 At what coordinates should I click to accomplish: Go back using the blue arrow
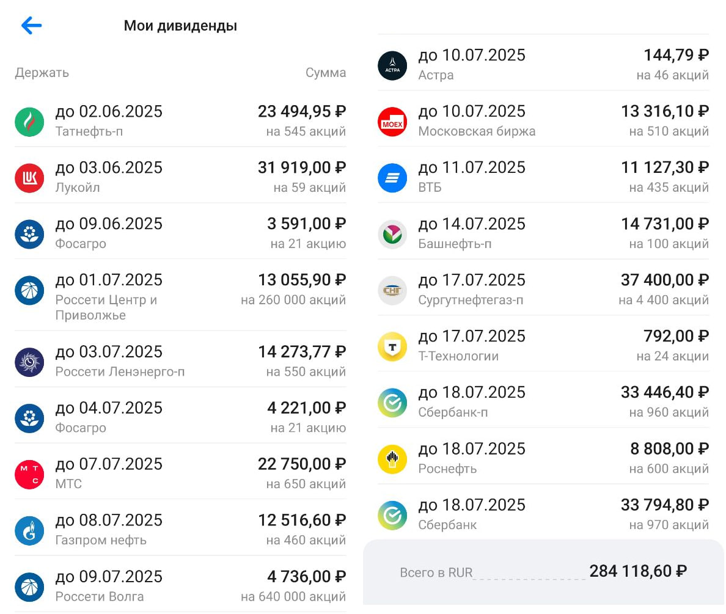click(x=32, y=26)
